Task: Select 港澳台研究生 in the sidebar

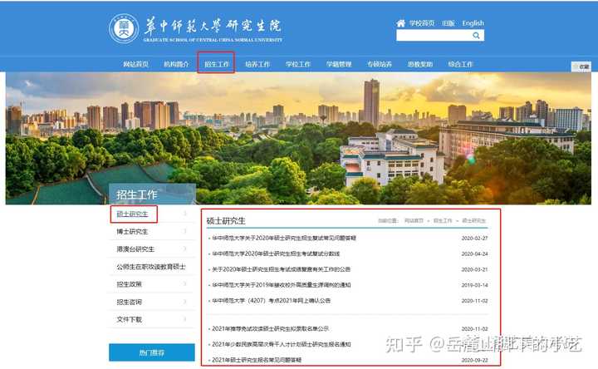Action: pos(135,249)
